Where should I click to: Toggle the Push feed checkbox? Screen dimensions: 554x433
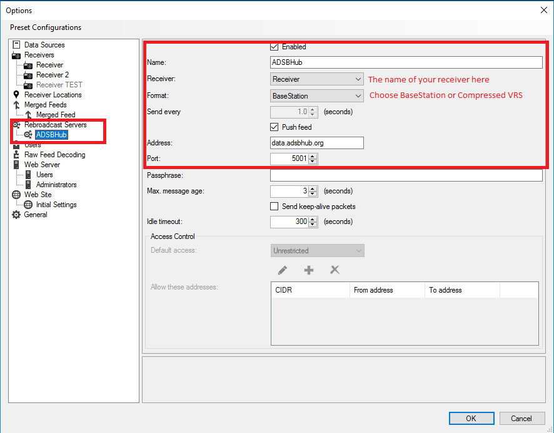[274, 127]
